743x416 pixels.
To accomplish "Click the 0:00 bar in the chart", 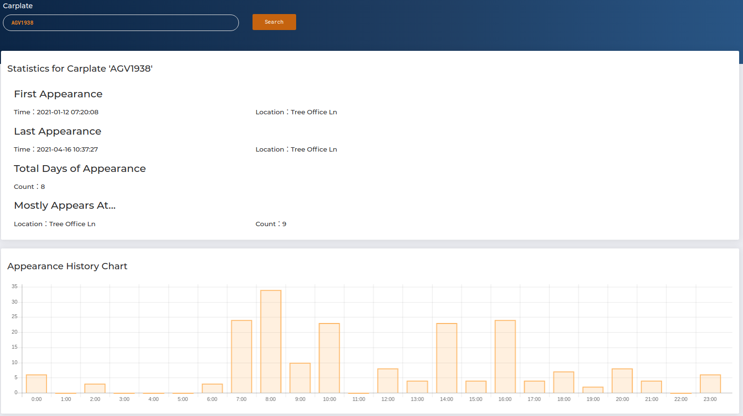I will click(36, 384).
